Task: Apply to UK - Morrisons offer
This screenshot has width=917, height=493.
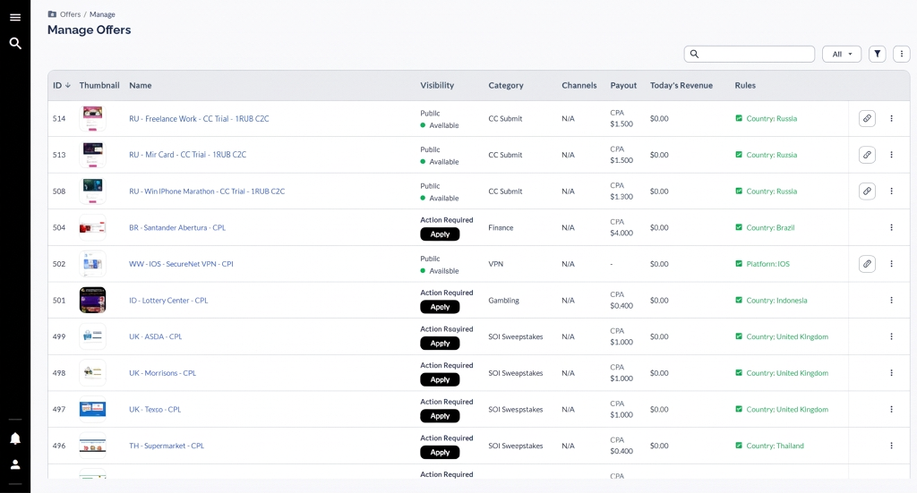Action: point(440,379)
